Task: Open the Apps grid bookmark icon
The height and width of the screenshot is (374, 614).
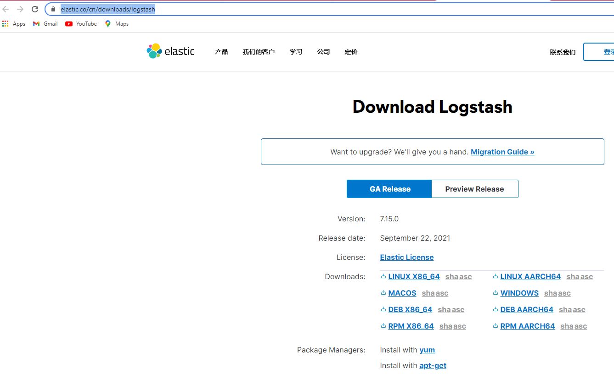Action: (6, 24)
